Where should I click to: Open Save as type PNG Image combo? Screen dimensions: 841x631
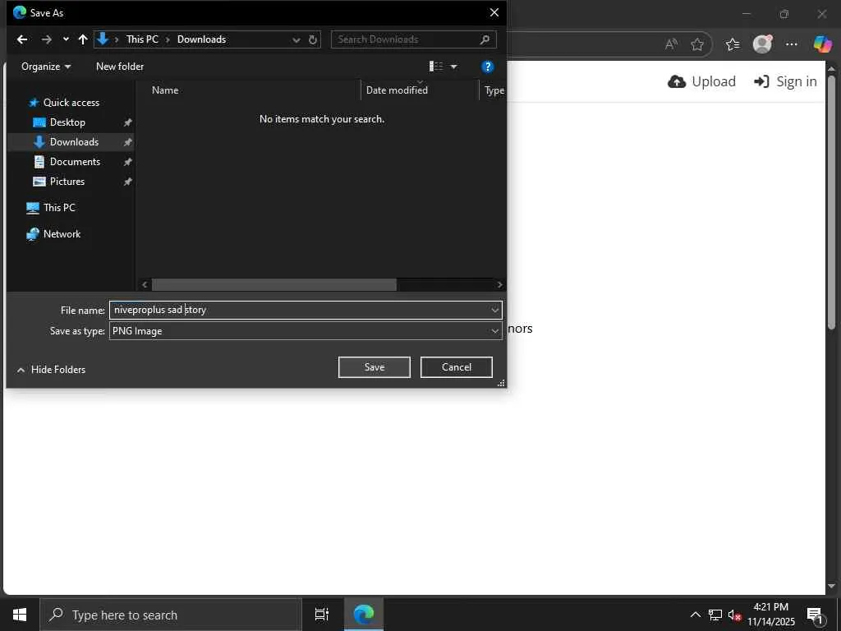(x=306, y=330)
